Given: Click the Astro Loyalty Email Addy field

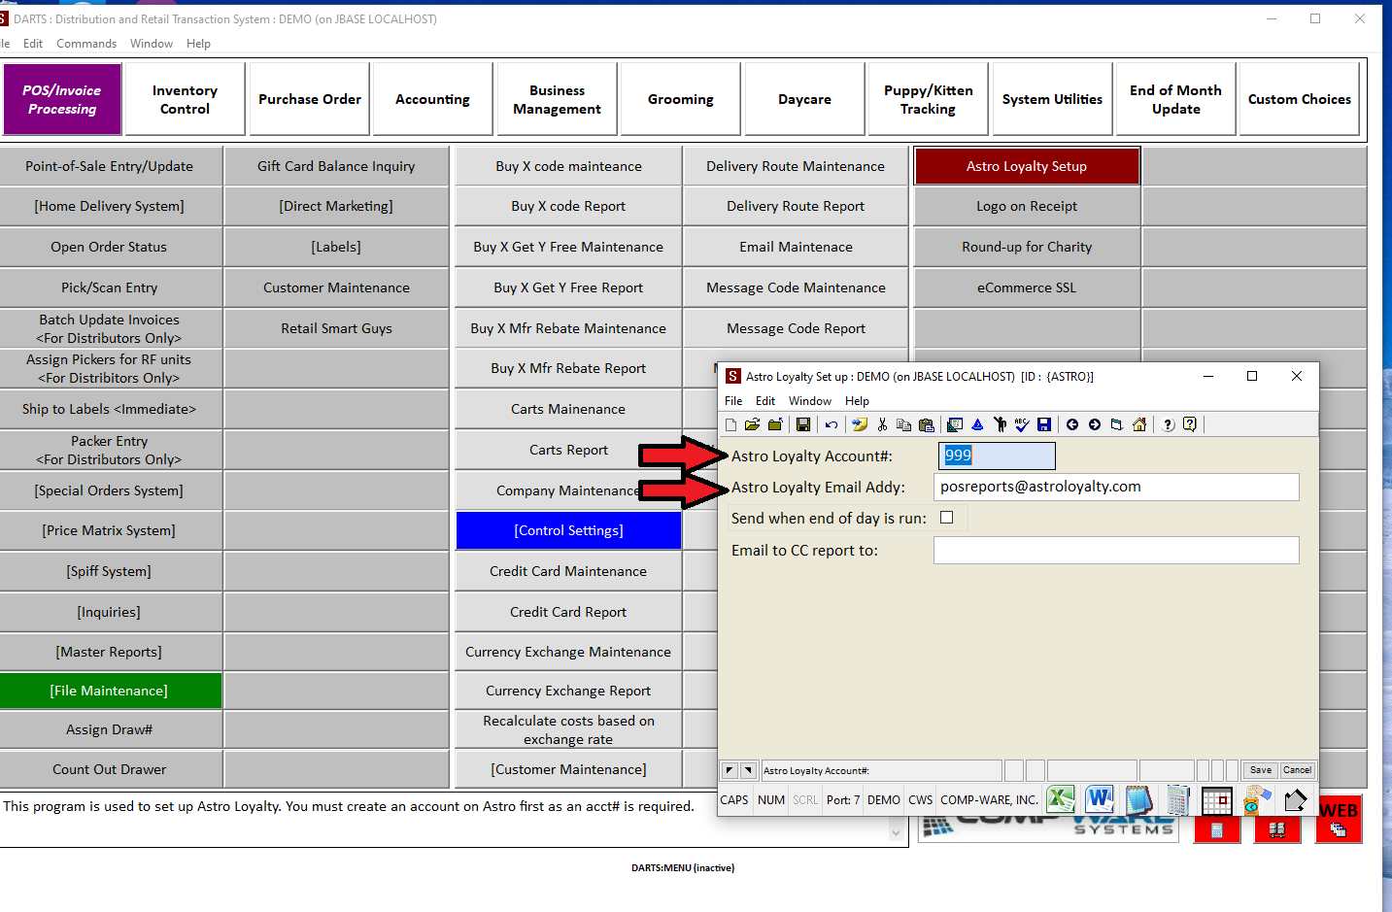Looking at the screenshot, I should (x=1115, y=487).
